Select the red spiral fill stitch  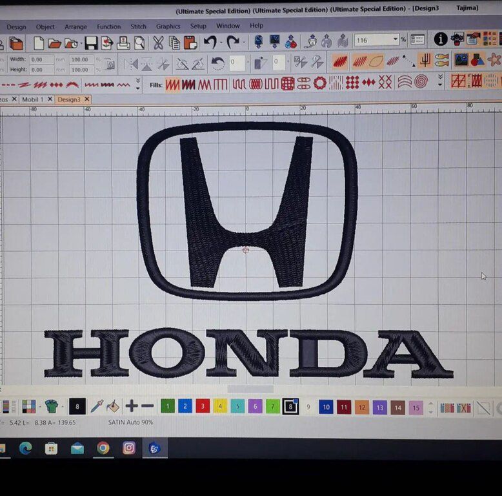(421, 81)
